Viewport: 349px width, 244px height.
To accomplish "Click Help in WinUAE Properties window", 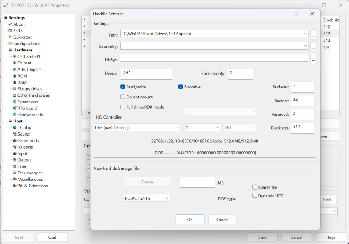I will pyautogui.click(x=331, y=237).
